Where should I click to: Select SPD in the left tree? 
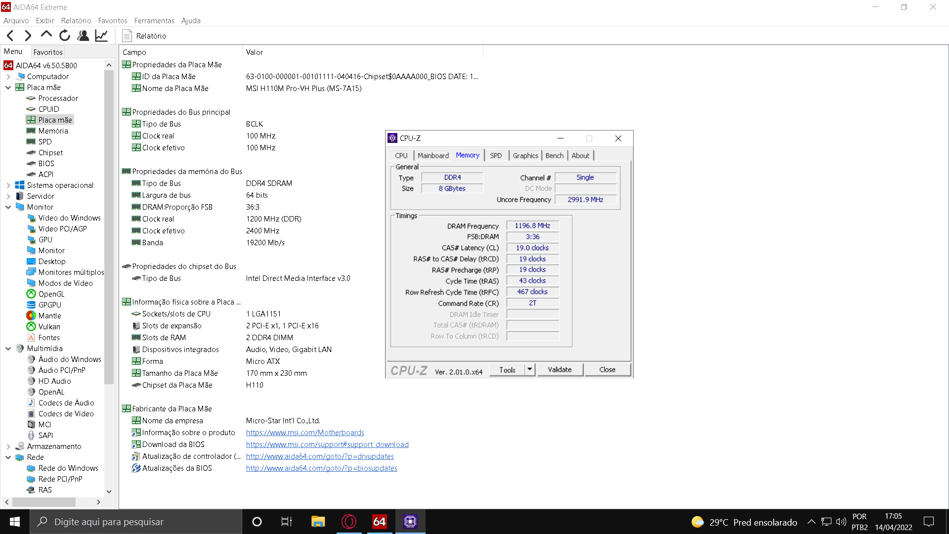45,141
